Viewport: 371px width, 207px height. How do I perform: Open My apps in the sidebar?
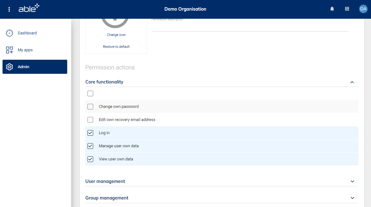click(25, 50)
